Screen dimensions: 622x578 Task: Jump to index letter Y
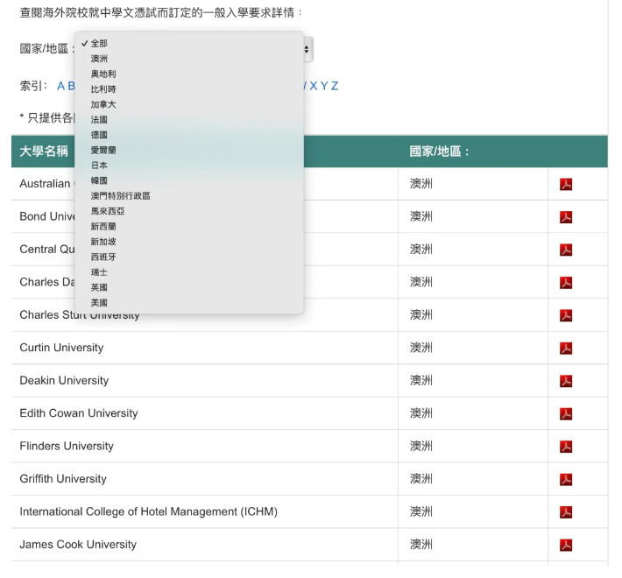coord(324,86)
